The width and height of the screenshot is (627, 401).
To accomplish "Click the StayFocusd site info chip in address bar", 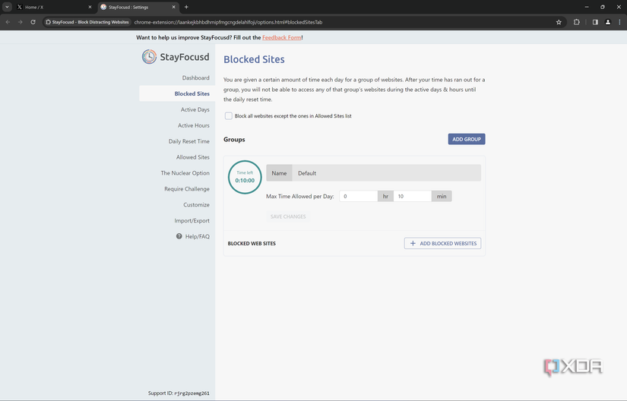I will tap(87, 22).
